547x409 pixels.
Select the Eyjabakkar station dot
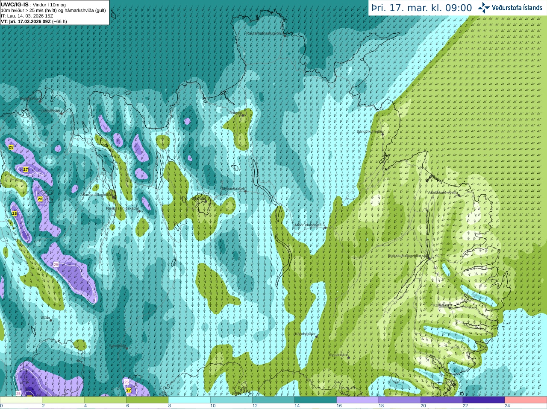349,357
